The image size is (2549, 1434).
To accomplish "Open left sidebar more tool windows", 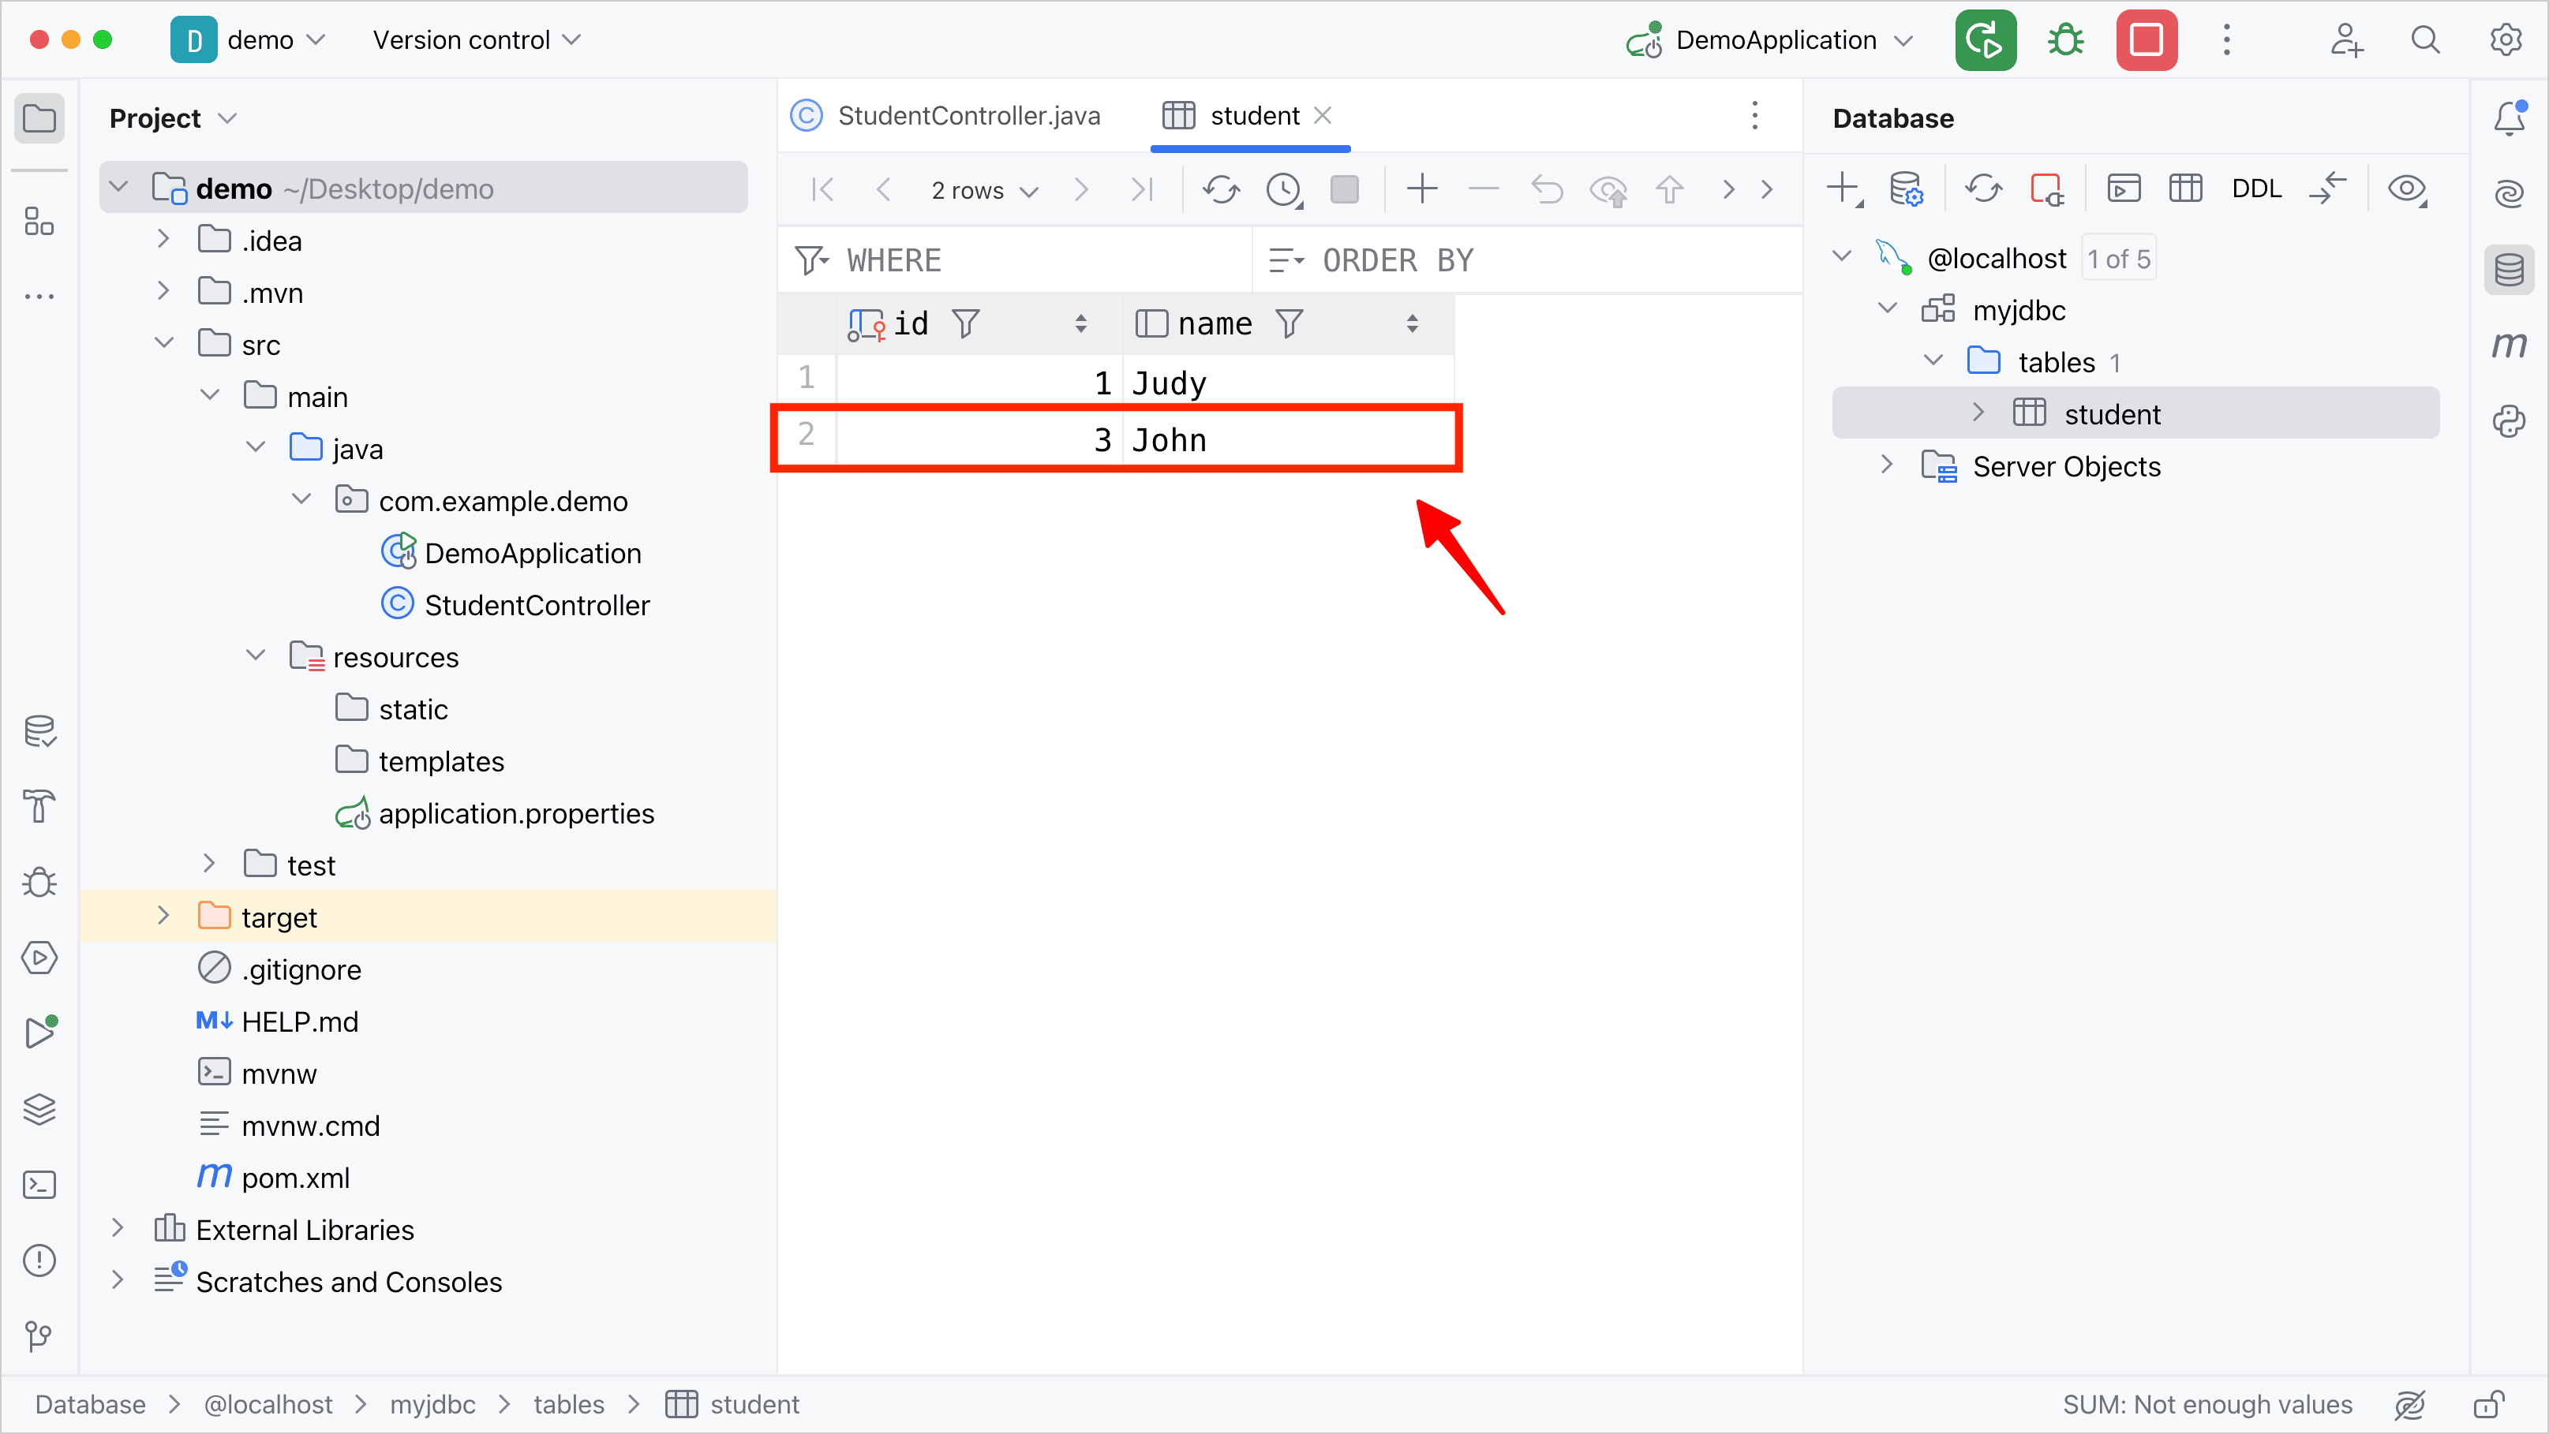I will (x=39, y=296).
